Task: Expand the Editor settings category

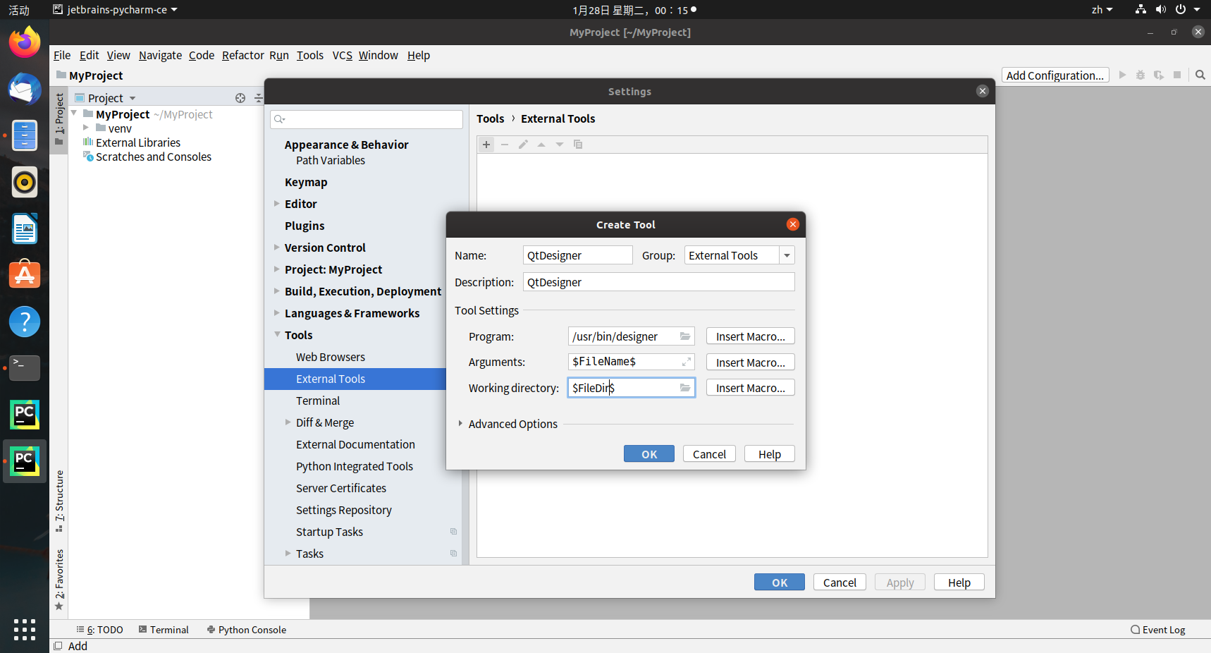Action: click(277, 204)
